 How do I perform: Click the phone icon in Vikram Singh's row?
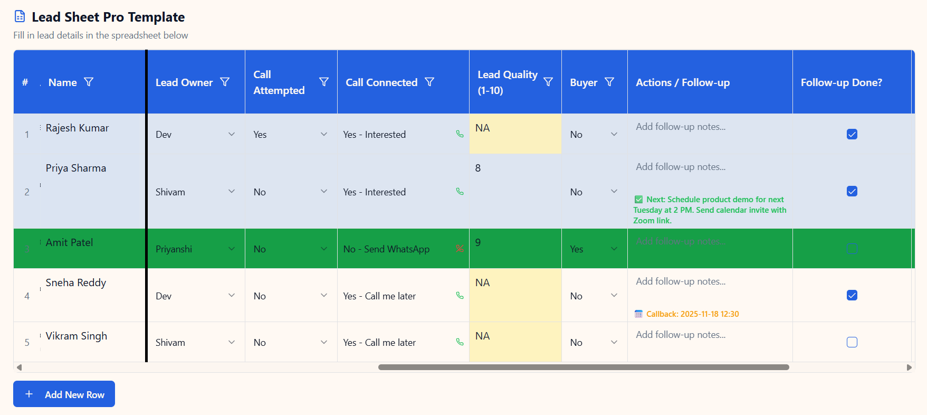click(460, 342)
